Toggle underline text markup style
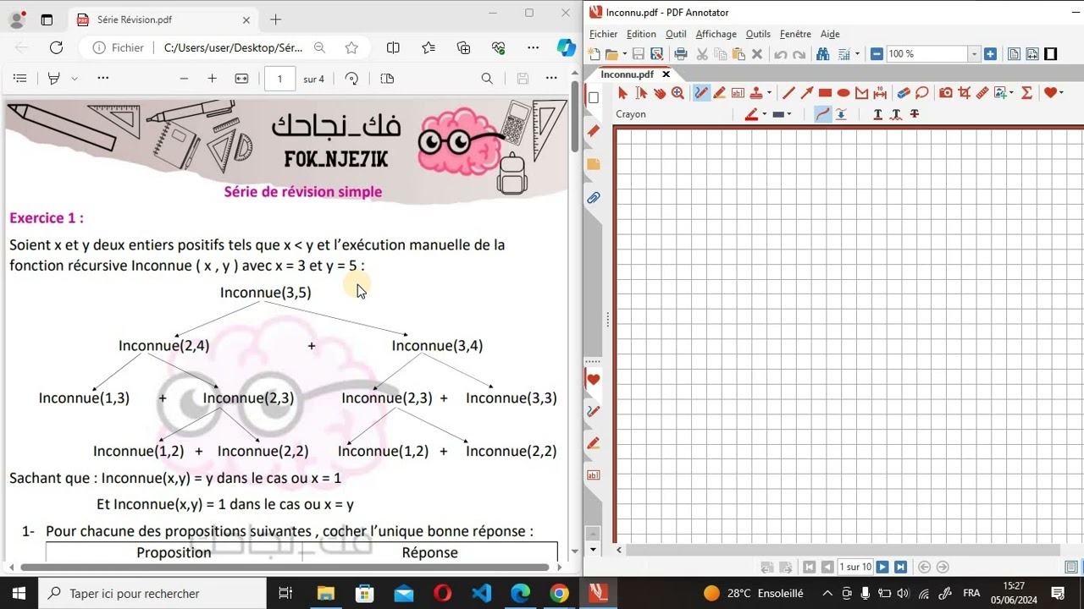 click(x=877, y=114)
